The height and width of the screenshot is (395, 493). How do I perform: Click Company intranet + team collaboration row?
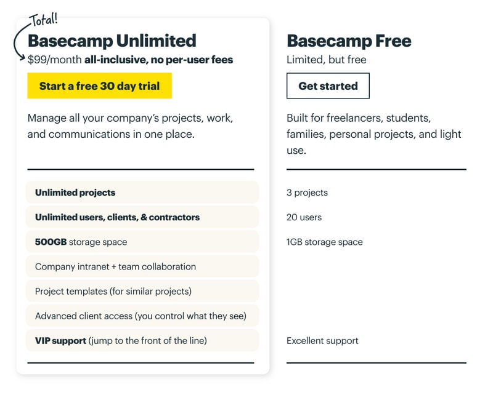click(x=142, y=266)
